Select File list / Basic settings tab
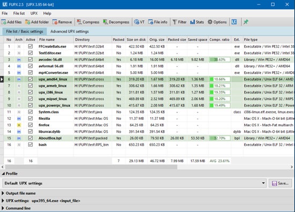 click(25, 32)
